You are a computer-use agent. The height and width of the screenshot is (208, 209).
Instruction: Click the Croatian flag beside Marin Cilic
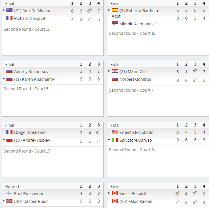click(115, 71)
